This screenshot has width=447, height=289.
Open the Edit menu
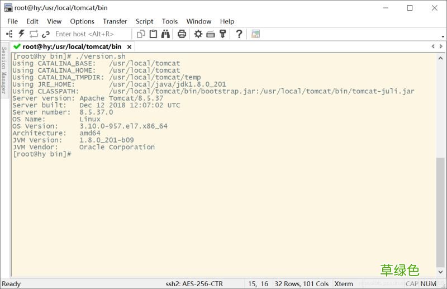point(32,21)
